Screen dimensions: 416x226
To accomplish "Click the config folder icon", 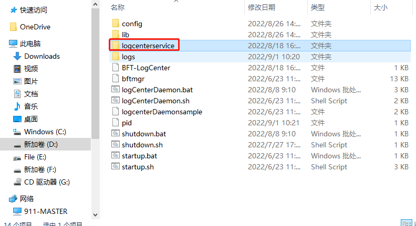I will click(x=116, y=23).
